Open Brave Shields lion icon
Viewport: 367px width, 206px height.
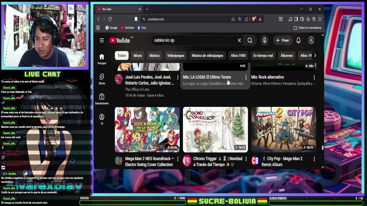pos(254,19)
